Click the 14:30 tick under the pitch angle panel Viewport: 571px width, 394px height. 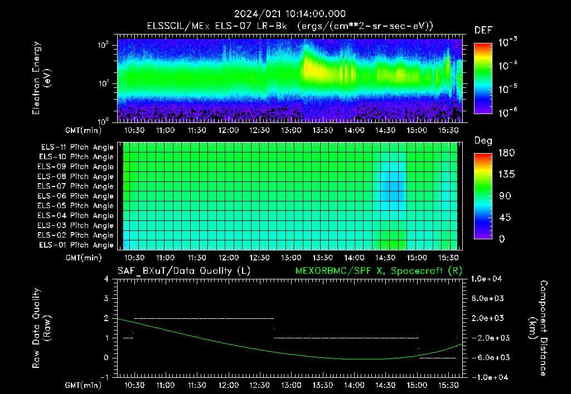(385, 258)
